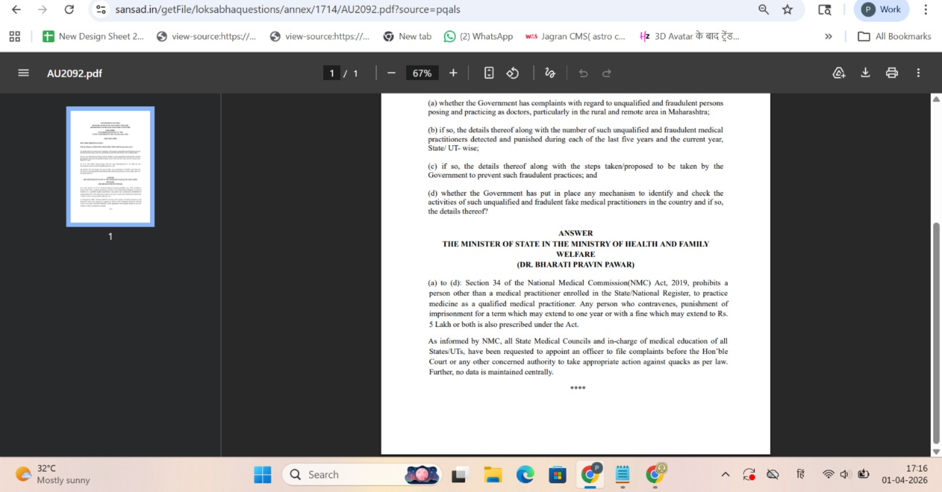Open Microsoft Store from taskbar
Image resolution: width=942 pixels, height=492 pixels.
pyautogui.click(x=558, y=474)
